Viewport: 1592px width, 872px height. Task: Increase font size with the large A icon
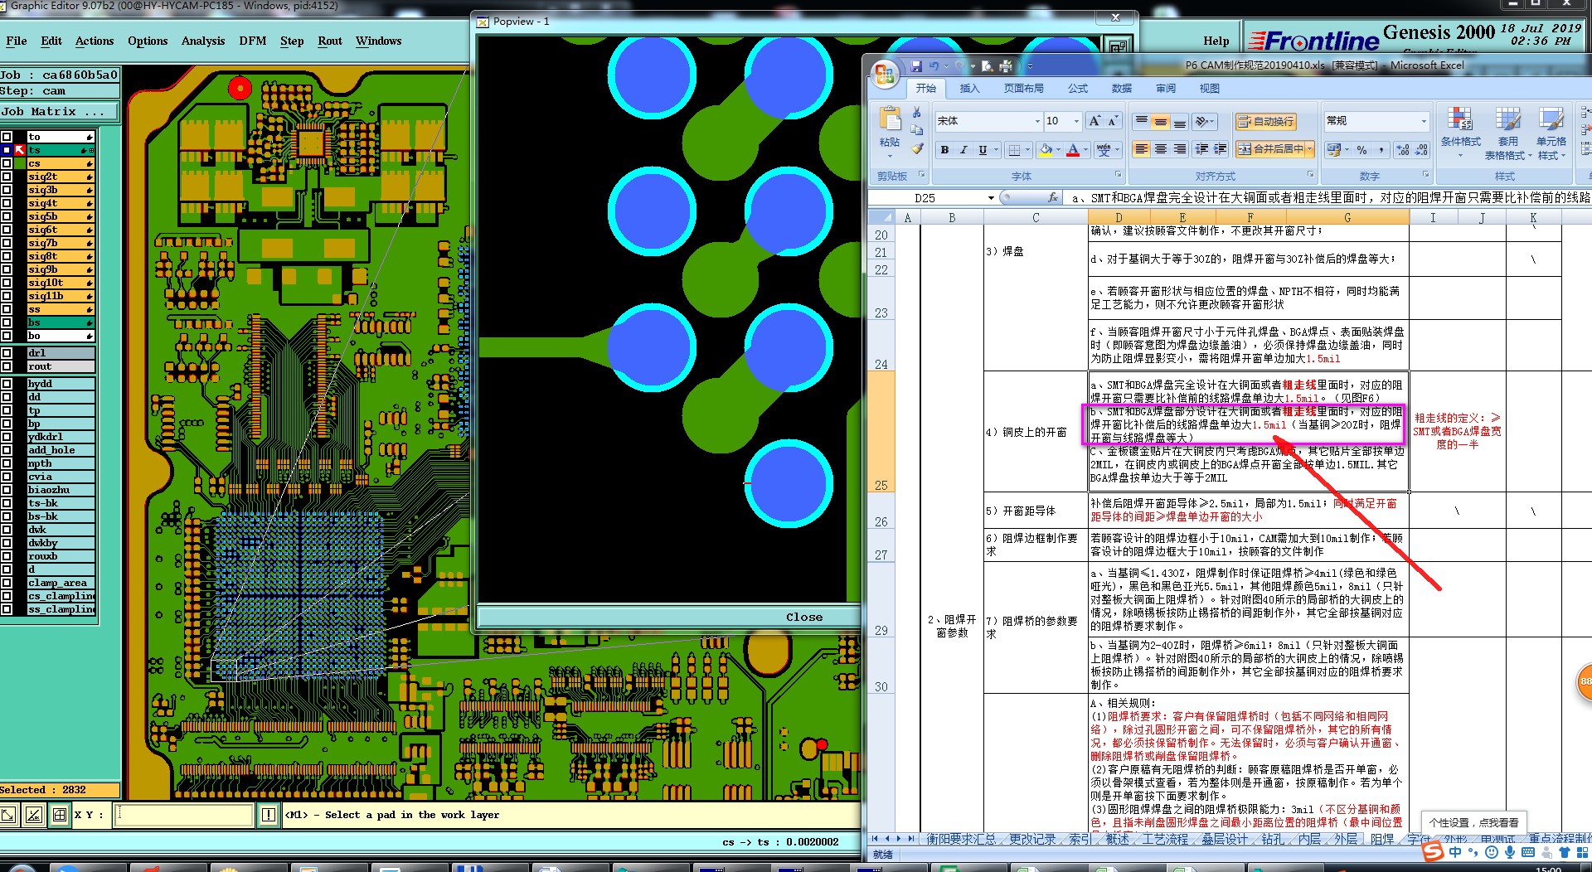coord(1094,121)
